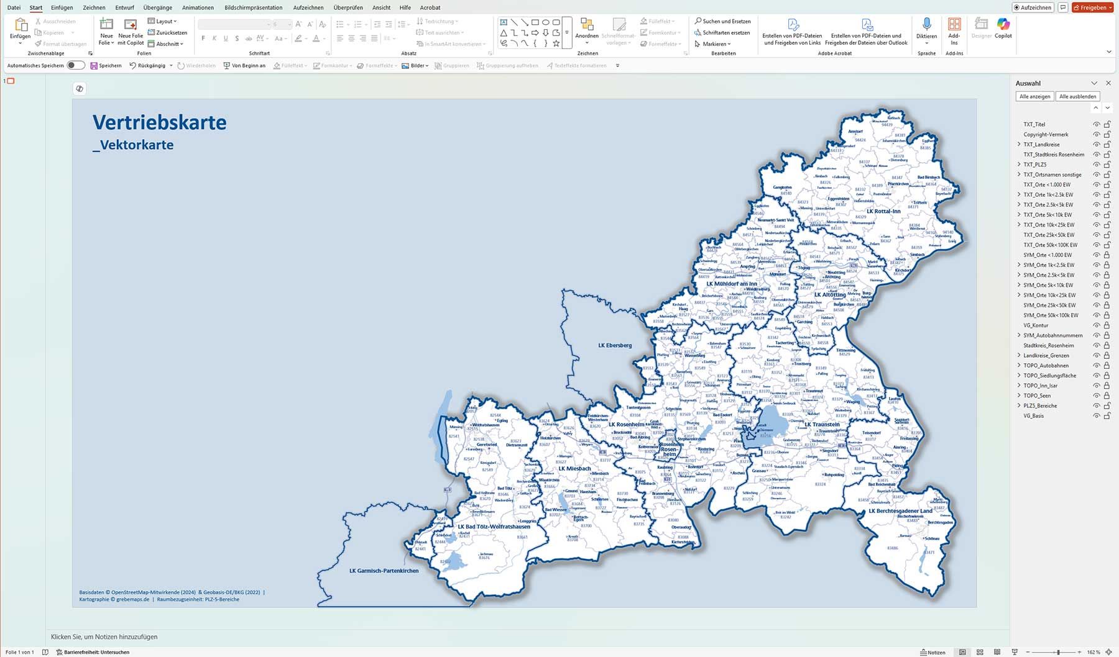Expand TOPO_Autobahnen group

(1019, 365)
